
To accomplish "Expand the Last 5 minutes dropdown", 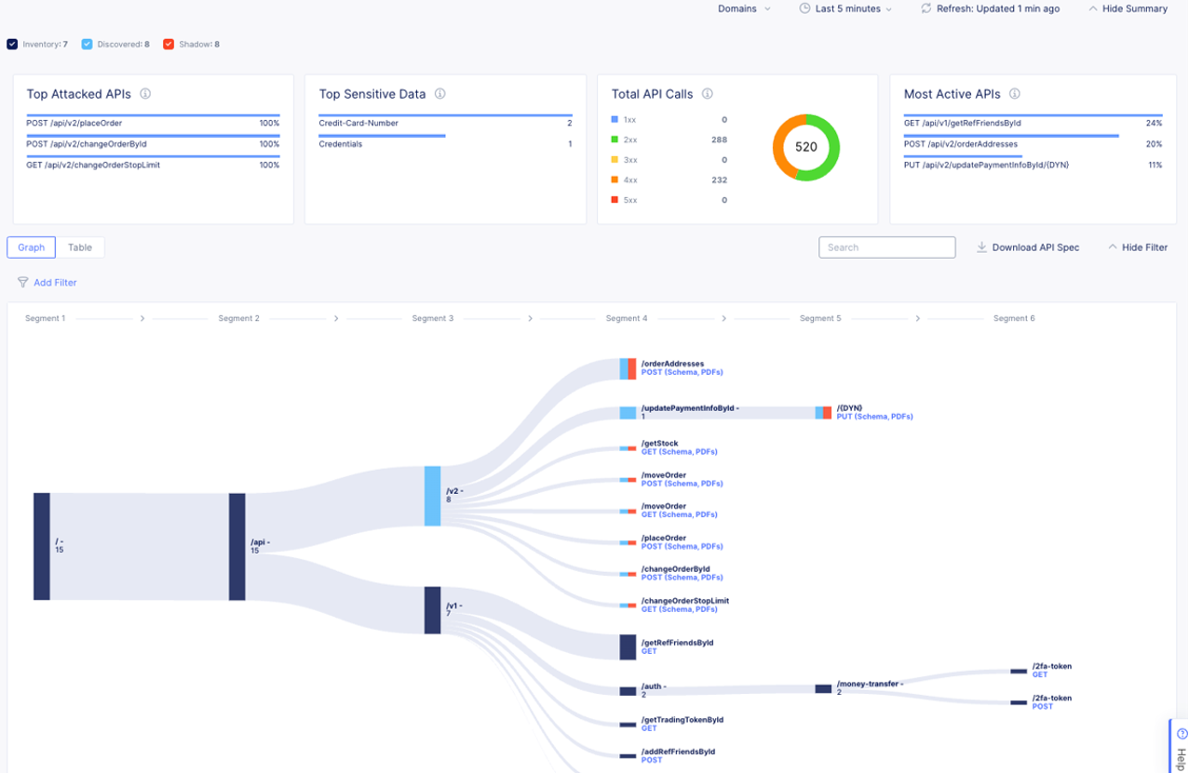I will coord(854,8).
